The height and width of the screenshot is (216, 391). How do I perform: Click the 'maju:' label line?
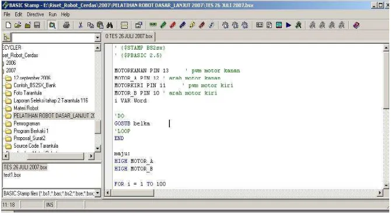point(122,154)
